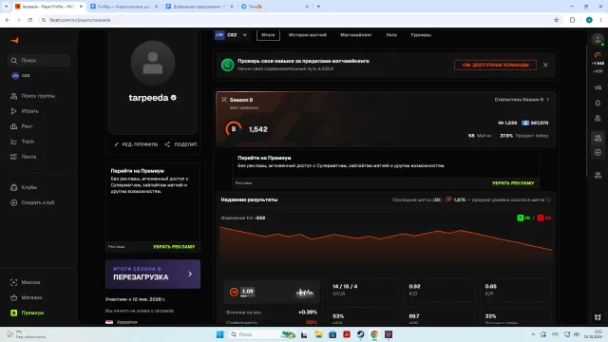The width and height of the screenshot is (608, 342).
Task: Open ИТОГИ СЕЗОНА ПЕРЕЗАГРУЗКА banner
Action: [153, 275]
